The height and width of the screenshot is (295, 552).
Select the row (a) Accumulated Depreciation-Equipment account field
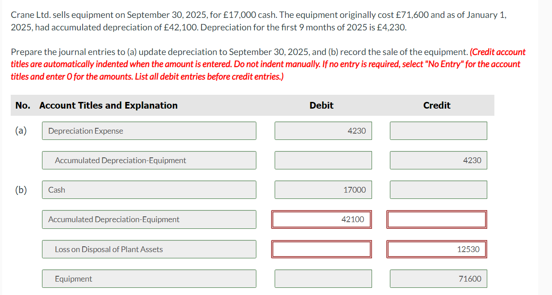click(x=149, y=160)
